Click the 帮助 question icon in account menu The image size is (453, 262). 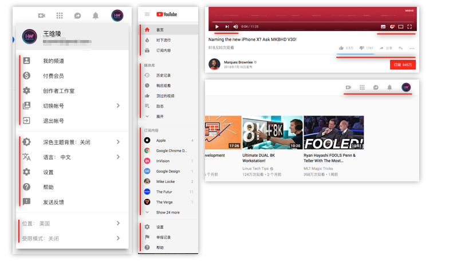tap(26, 187)
